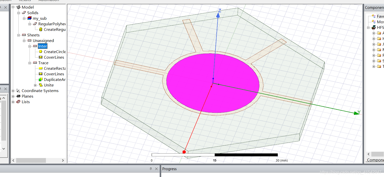Select the Inter tree item label
Viewport: 384px width, 177px height.
(x=43, y=46)
